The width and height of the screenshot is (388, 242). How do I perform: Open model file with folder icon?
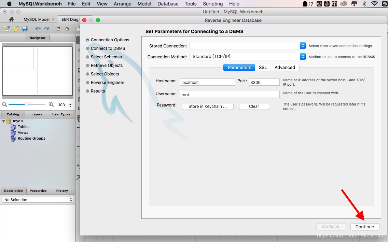tap(16, 29)
